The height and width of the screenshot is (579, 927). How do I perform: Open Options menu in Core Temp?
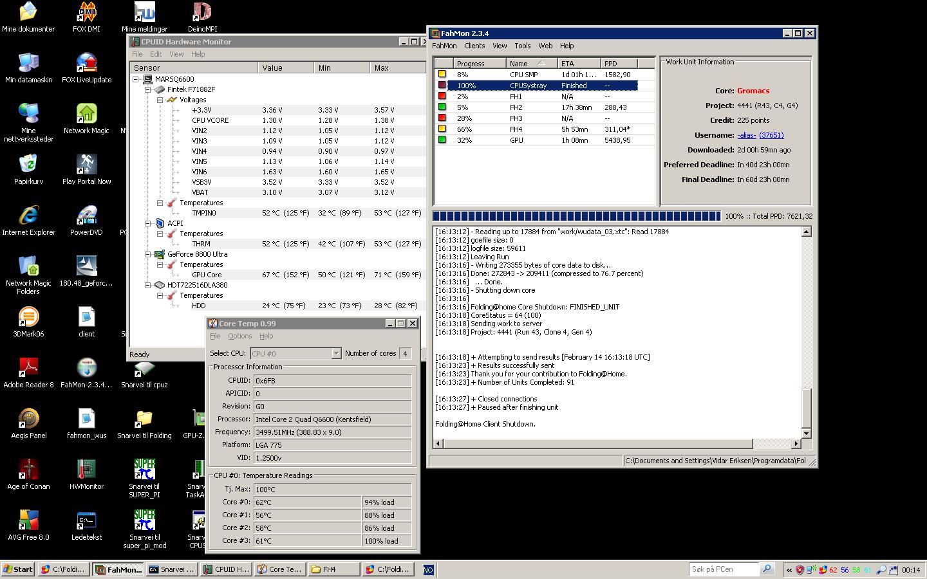tap(239, 336)
